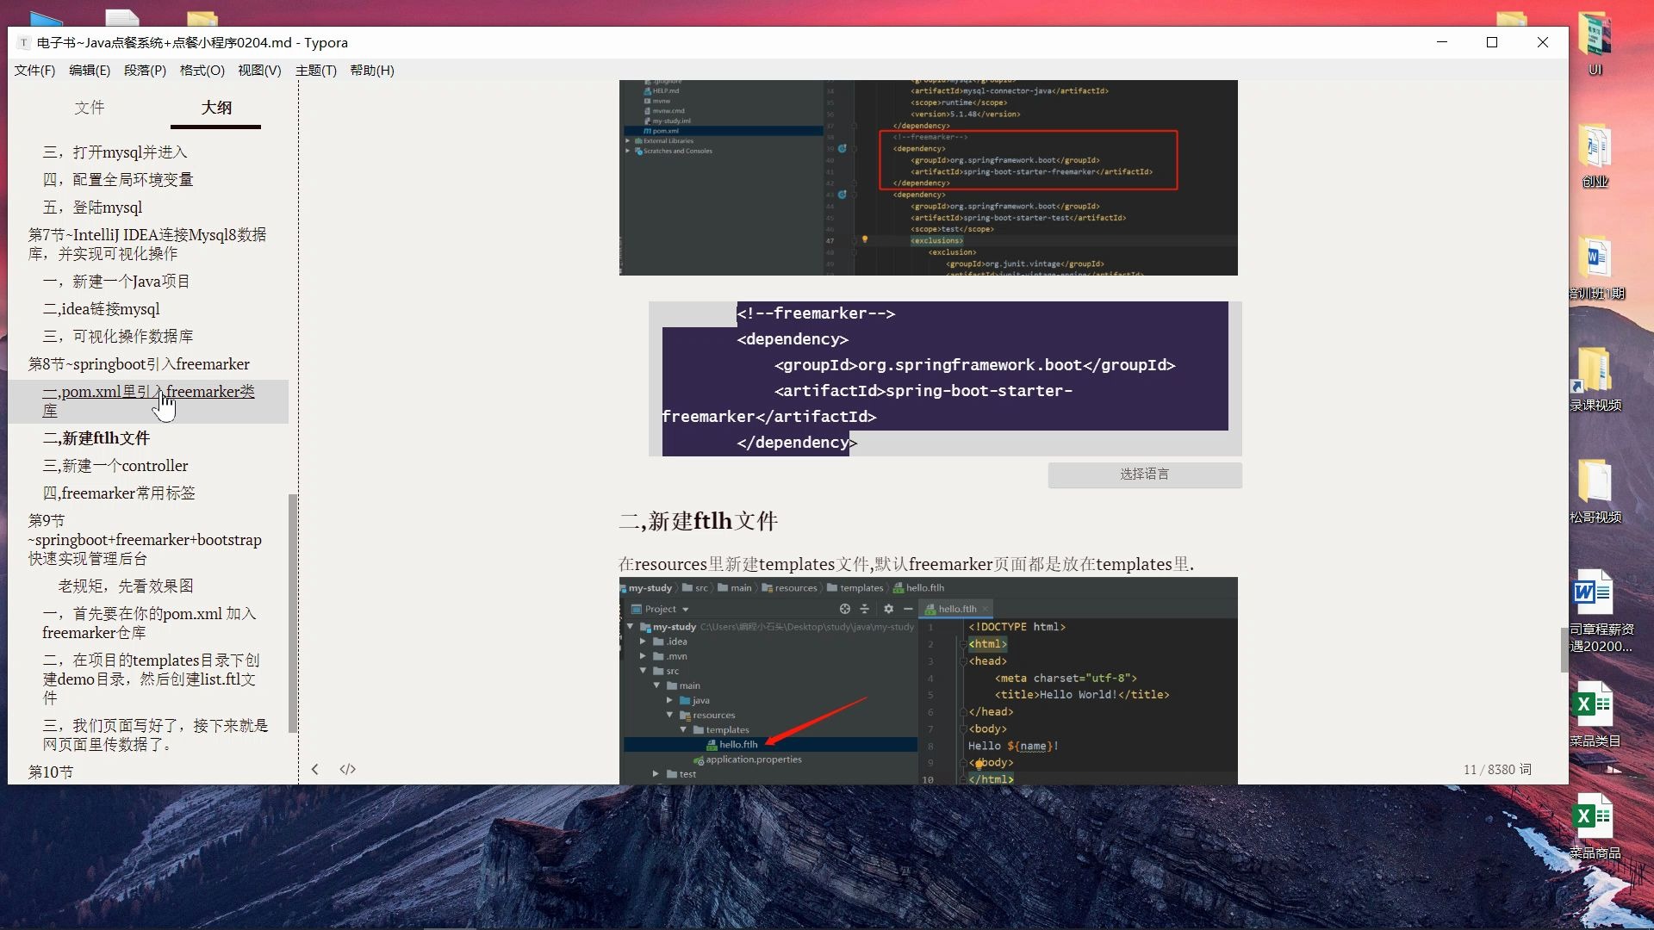
Task: Go to outline item 老规矩，先看效果图
Action: point(126,586)
